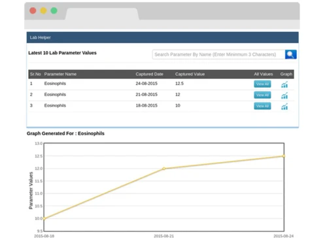This screenshot has width=327, height=245.
Task: Click View All for the 18-08-2015 row
Action: (x=262, y=106)
